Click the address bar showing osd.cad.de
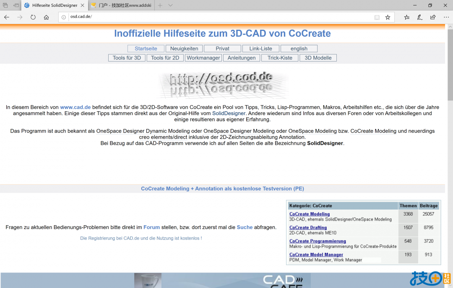The height and width of the screenshot is (288, 453). [221, 17]
